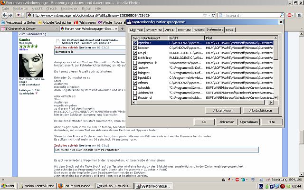The width and height of the screenshot is (304, 190).
Task: Click the Abbrechen button
Action: (227, 122)
